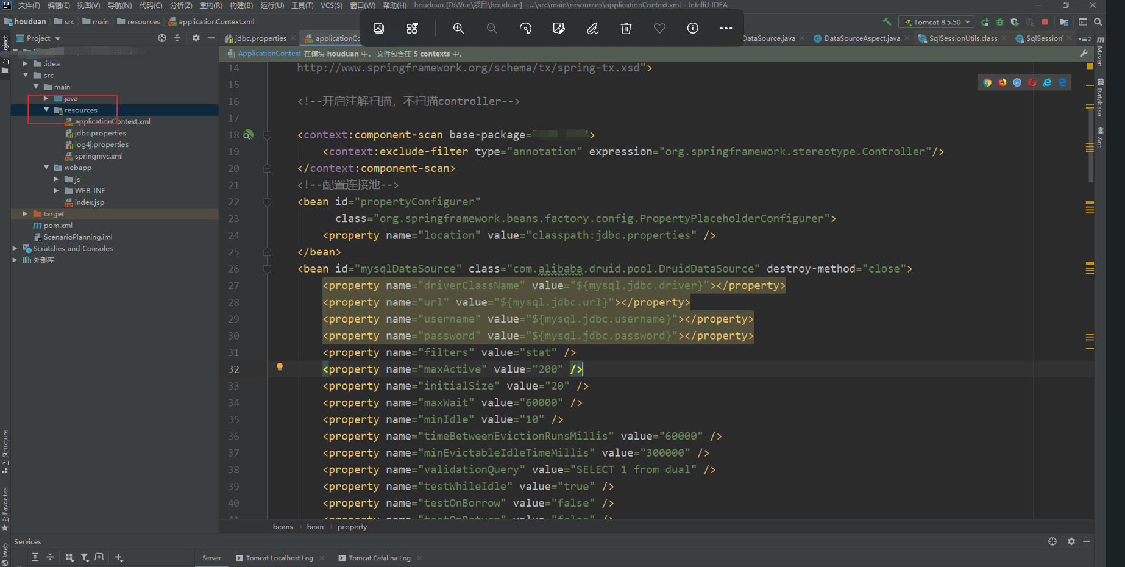The width and height of the screenshot is (1125, 567).
Task: Switch to the jdbc.properties editor tab
Action: [260, 38]
